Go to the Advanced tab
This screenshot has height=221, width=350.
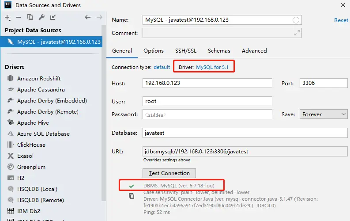coord(254,51)
